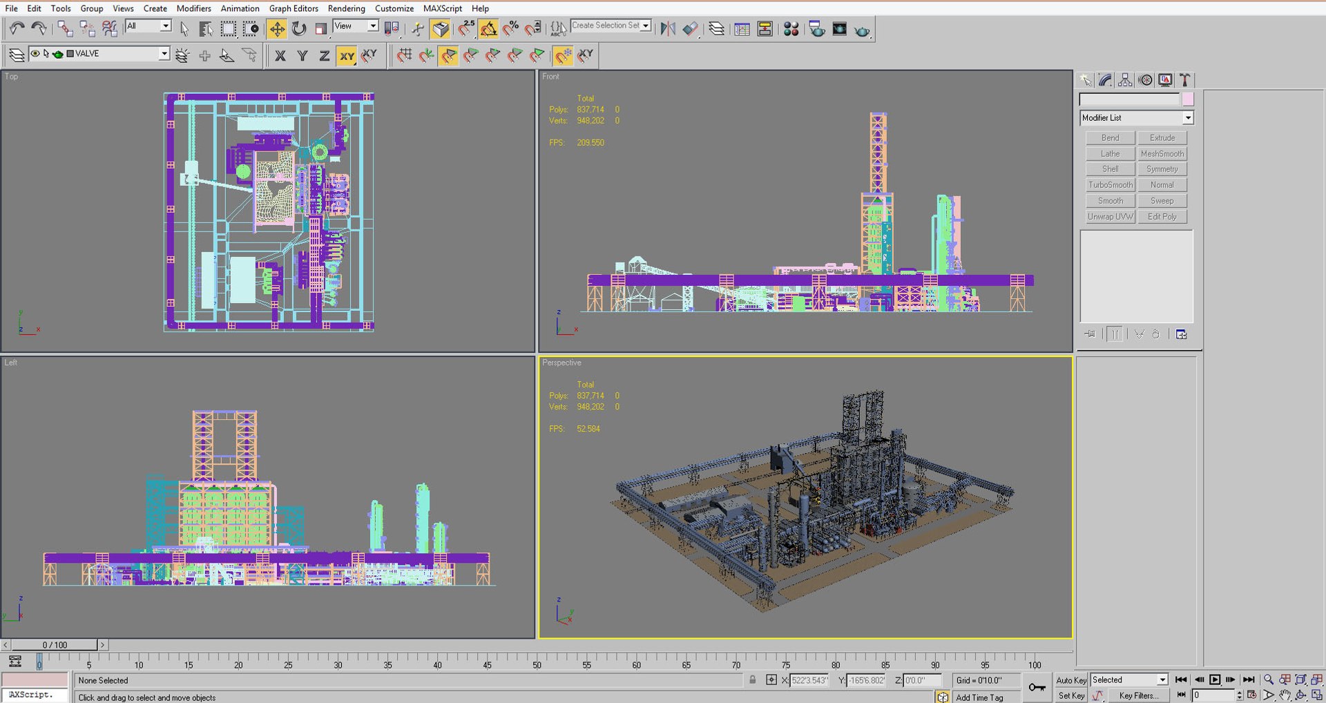Open the Material Editor spheres icon
This screenshot has height=703, width=1326.
[791, 29]
